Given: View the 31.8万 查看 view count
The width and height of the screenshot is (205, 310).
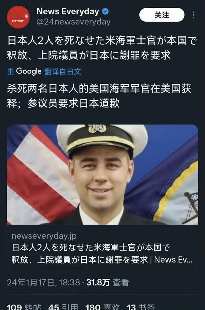Looking at the screenshot, I should click(x=107, y=282).
